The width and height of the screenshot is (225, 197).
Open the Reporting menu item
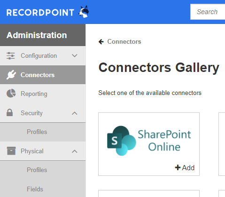point(43,94)
